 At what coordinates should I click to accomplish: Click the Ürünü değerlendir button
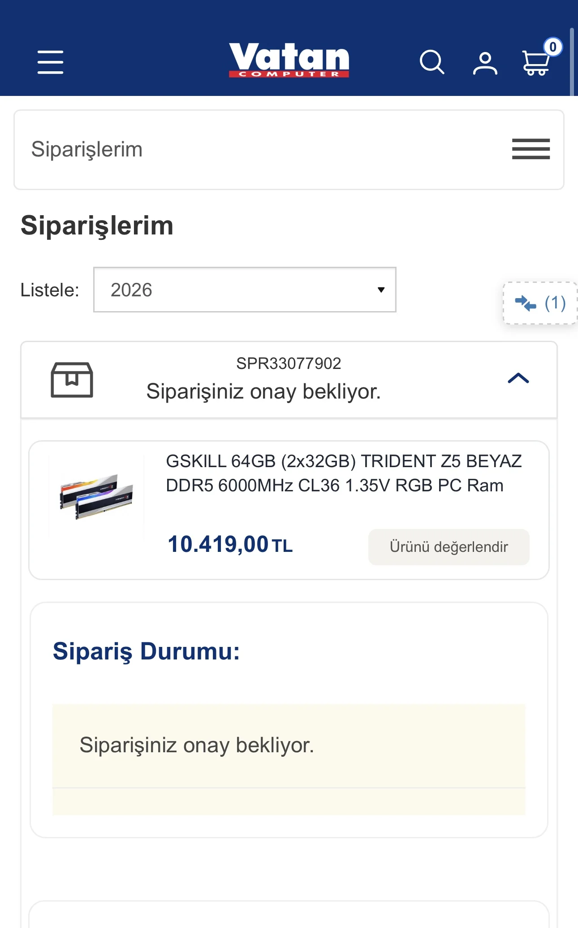tap(449, 547)
